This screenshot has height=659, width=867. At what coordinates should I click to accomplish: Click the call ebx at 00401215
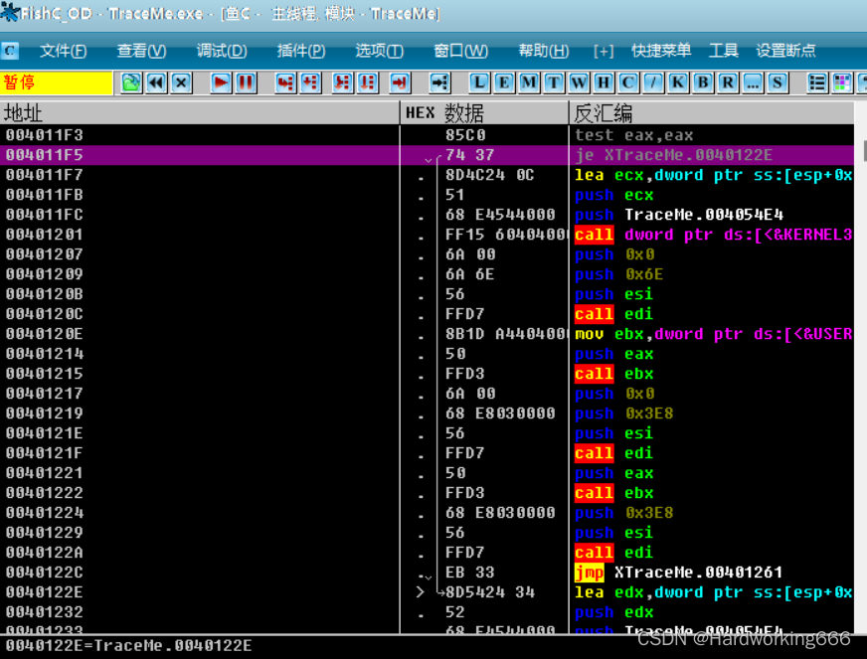pyautogui.click(x=613, y=374)
